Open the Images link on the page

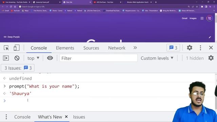pyautogui.click(x=193, y=18)
